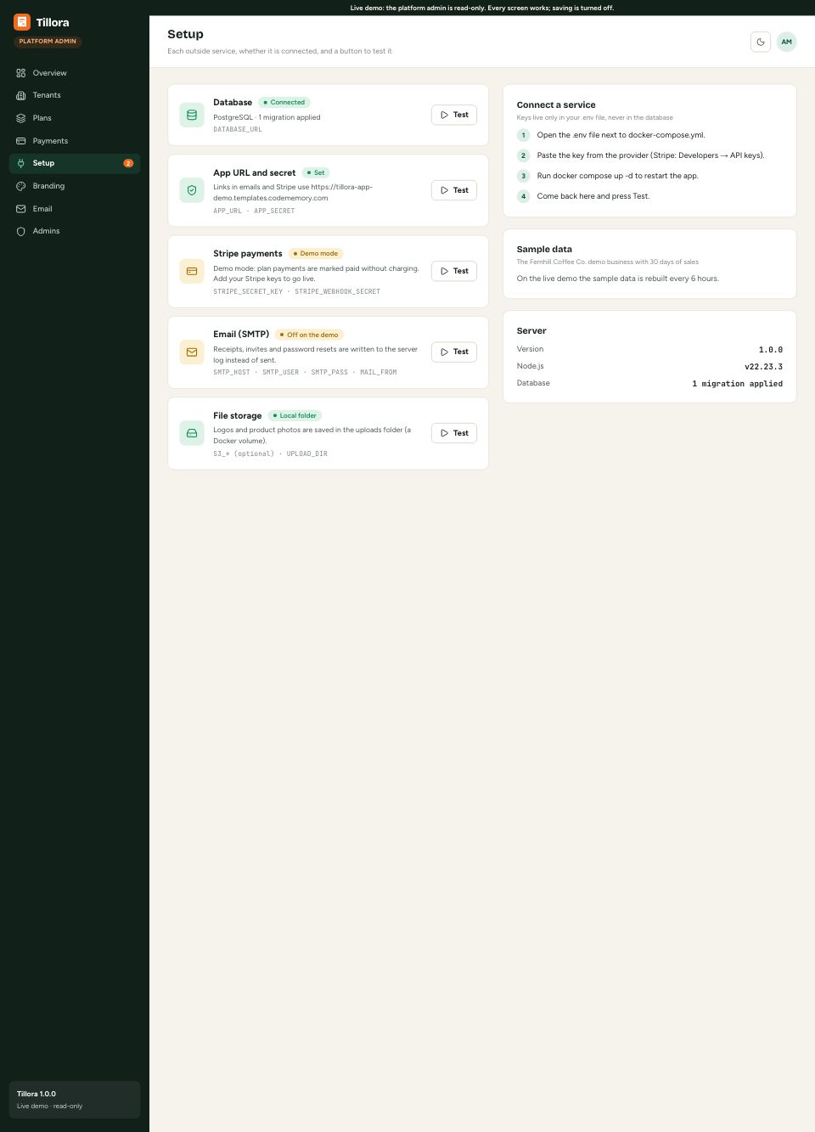Click the APP_URL · APP_SECRET variable text
815x1132 pixels.
254,211
